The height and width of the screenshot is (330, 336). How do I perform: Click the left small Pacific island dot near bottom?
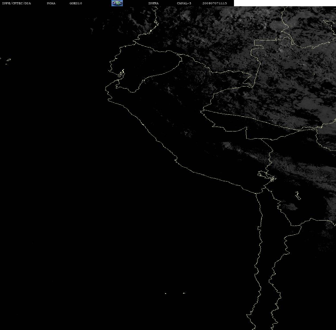coord(166,293)
